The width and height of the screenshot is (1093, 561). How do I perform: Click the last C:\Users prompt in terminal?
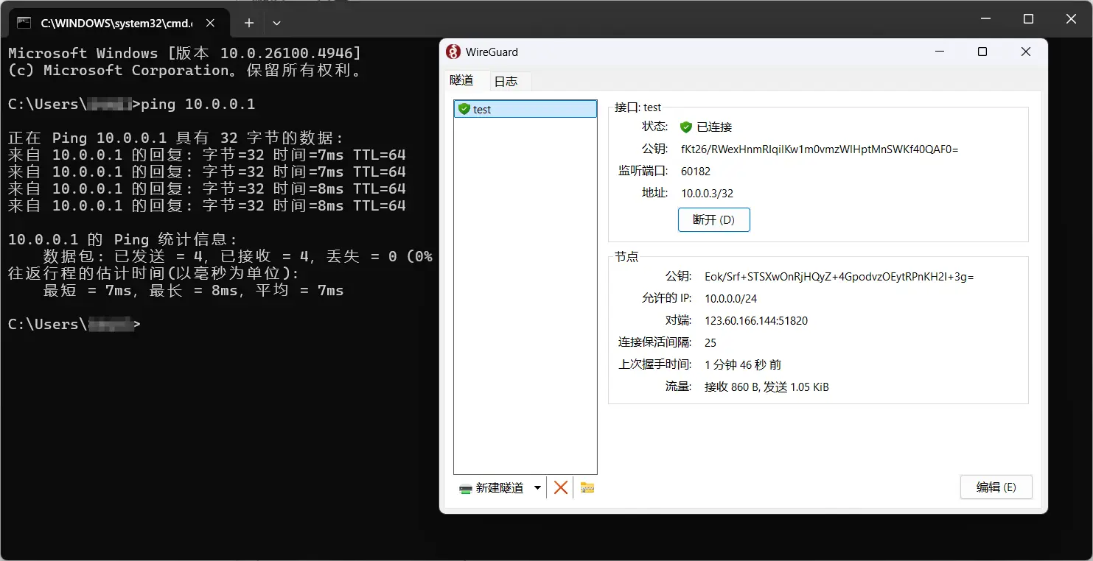point(74,324)
